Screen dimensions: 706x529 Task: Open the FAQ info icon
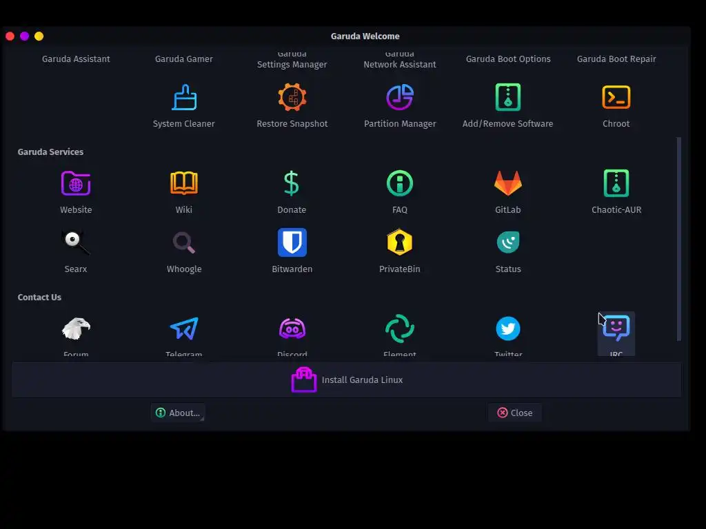[400, 183]
